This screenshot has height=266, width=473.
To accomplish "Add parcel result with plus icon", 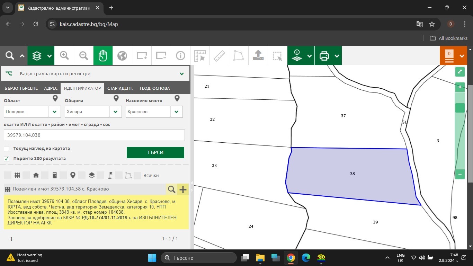I will tap(183, 189).
